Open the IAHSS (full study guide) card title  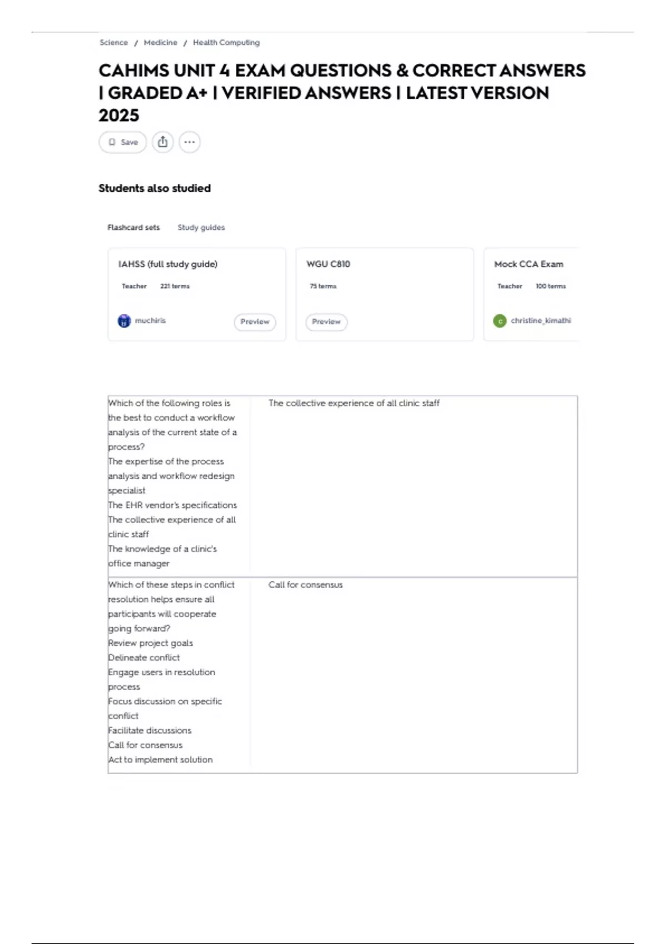tap(168, 264)
